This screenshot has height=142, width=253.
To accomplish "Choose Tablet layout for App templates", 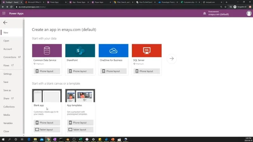I will [80, 130].
